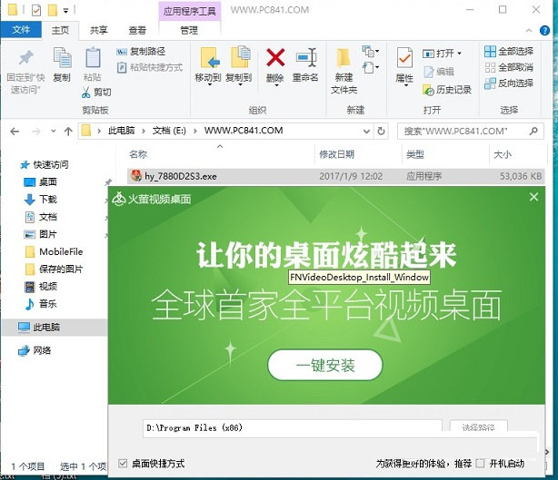Click 此电脑 in the address breadcrumb
558x480 pixels.
tap(122, 131)
